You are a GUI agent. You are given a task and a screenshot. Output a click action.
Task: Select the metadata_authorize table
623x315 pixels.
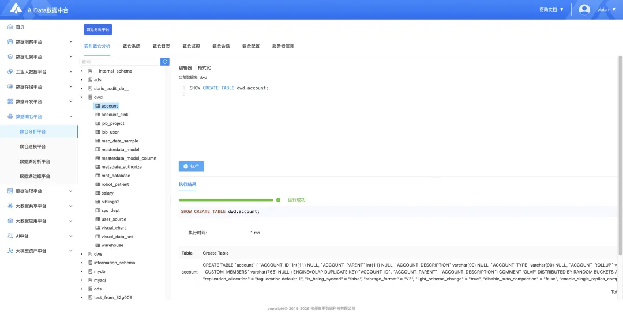coord(121,167)
